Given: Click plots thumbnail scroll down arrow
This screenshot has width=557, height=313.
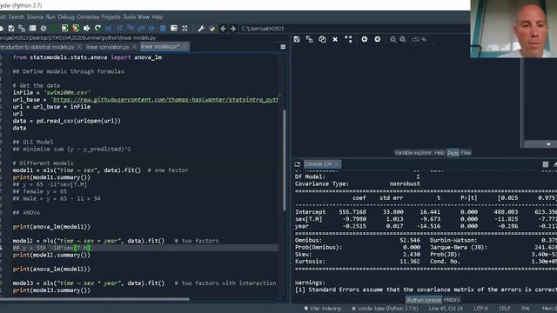Looking at the screenshot, I should pyautogui.click(x=548, y=144).
